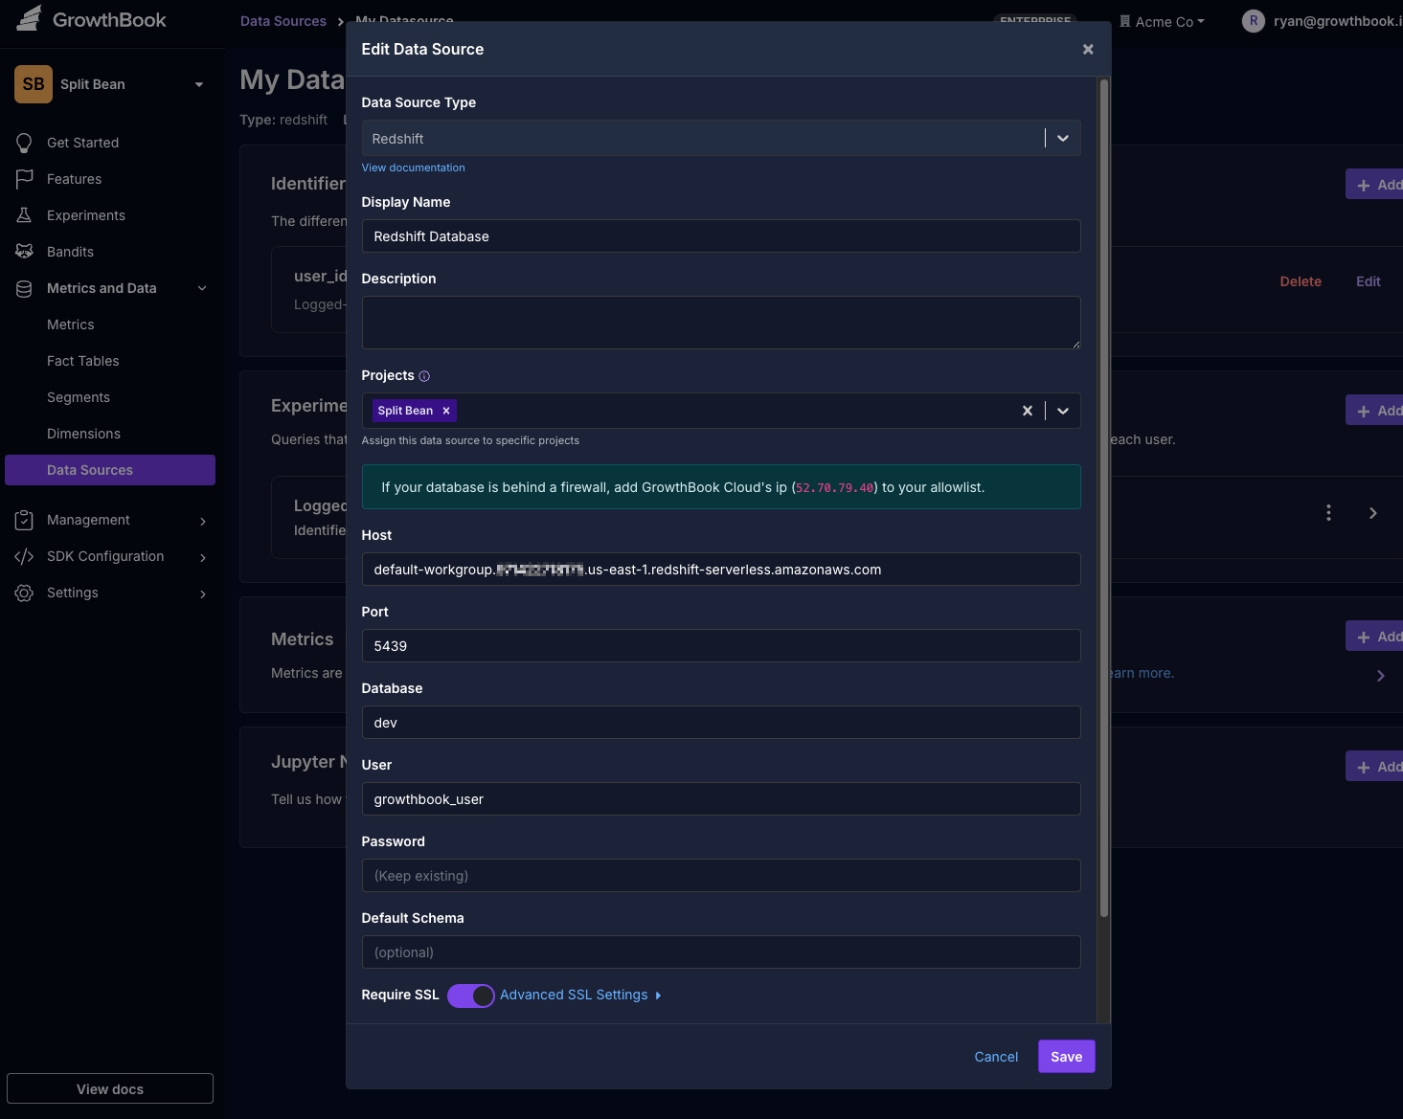Click the SB organization avatar
The image size is (1403, 1119).
click(34, 84)
